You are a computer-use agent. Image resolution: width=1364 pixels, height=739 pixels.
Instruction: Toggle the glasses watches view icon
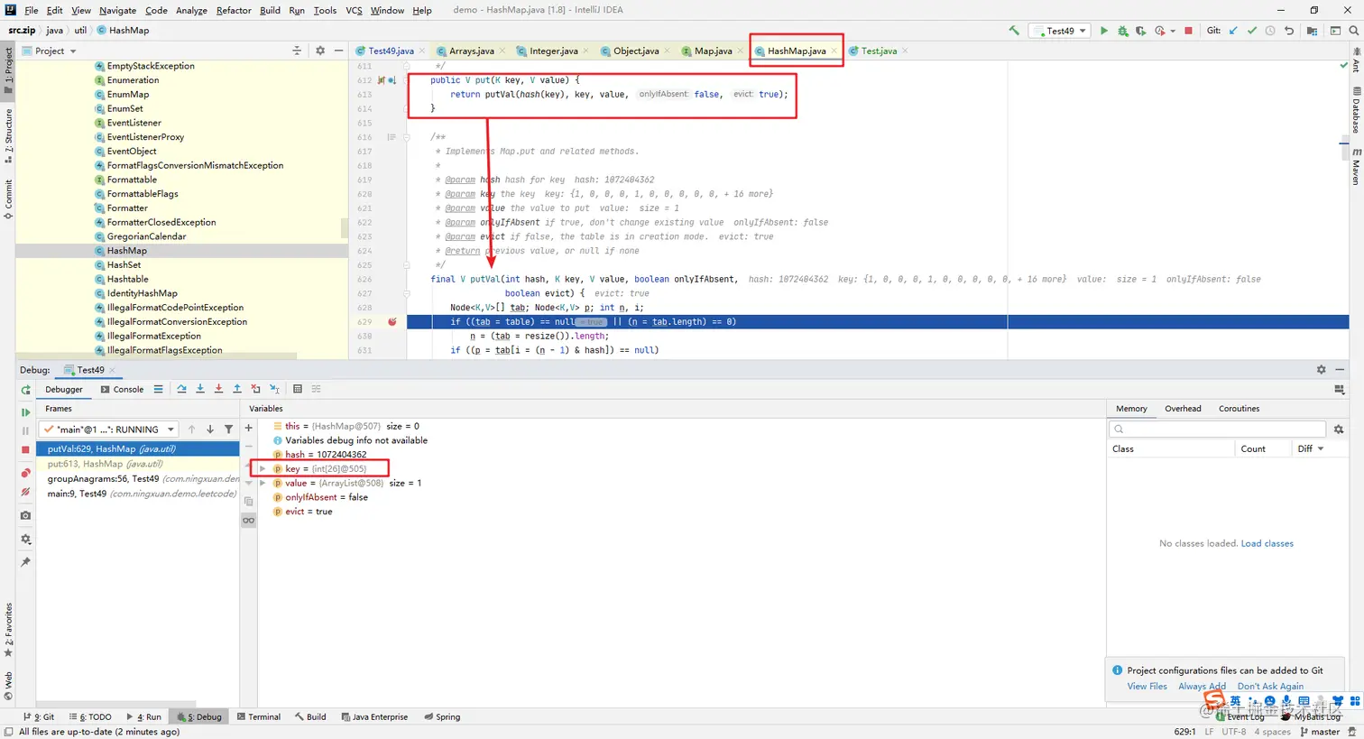tap(249, 521)
